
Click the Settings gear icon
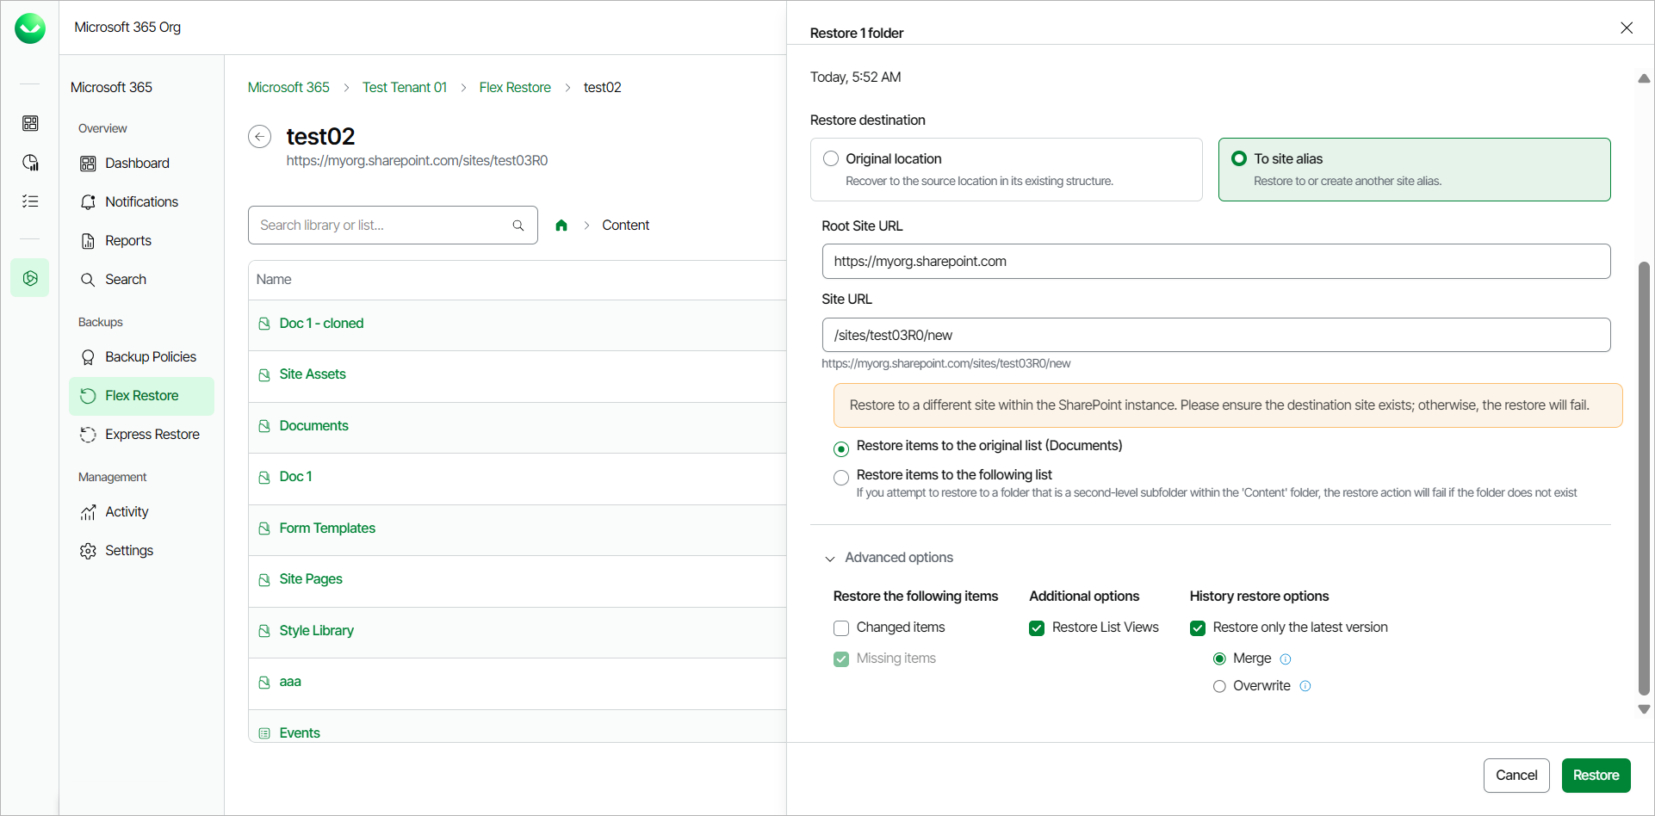click(88, 551)
